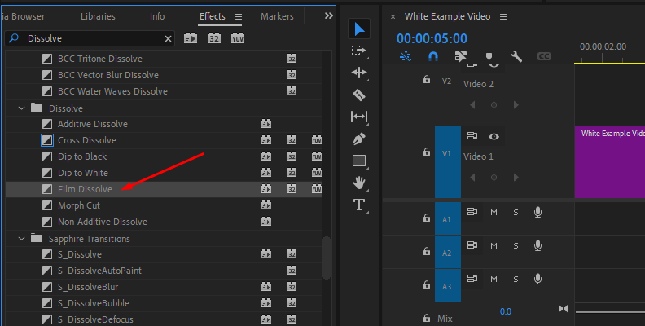645x326 pixels.
Task: Solo audio track A2
Action: tap(516, 245)
